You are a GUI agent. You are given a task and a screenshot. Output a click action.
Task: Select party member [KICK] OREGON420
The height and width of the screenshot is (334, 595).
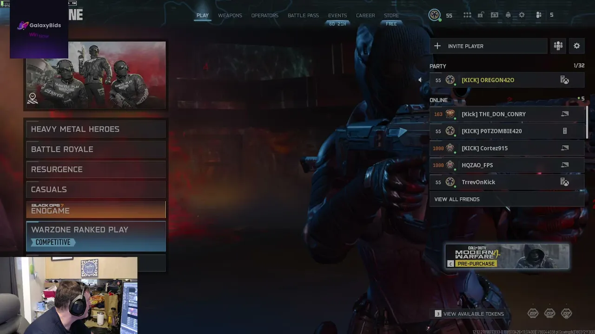point(507,80)
